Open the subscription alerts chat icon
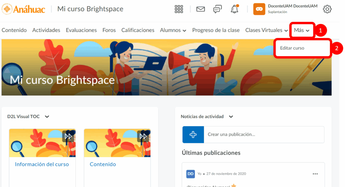 (218, 9)
